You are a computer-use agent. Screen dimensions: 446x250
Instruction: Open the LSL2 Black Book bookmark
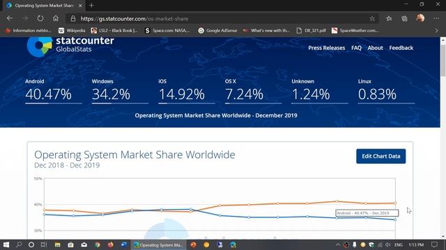point(114,31)
